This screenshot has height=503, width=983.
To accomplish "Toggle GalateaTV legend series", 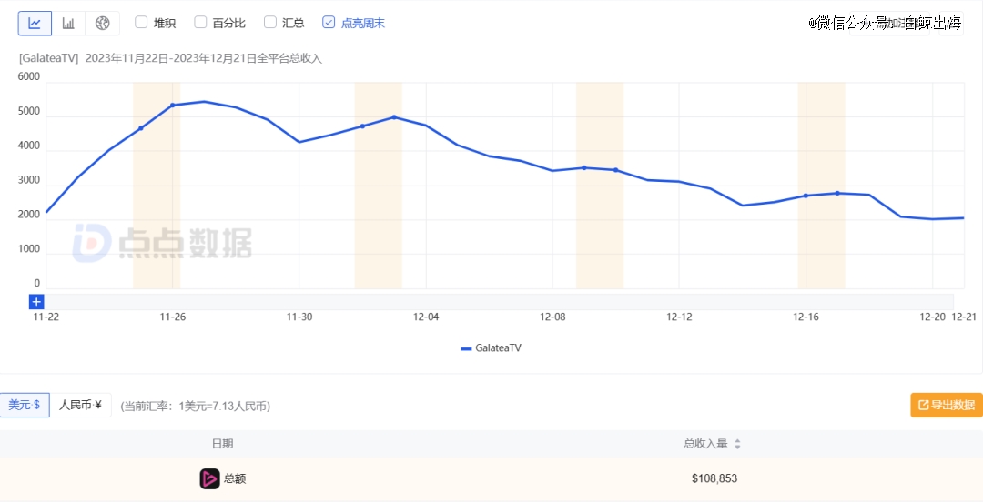I will [x=491, y=347].
